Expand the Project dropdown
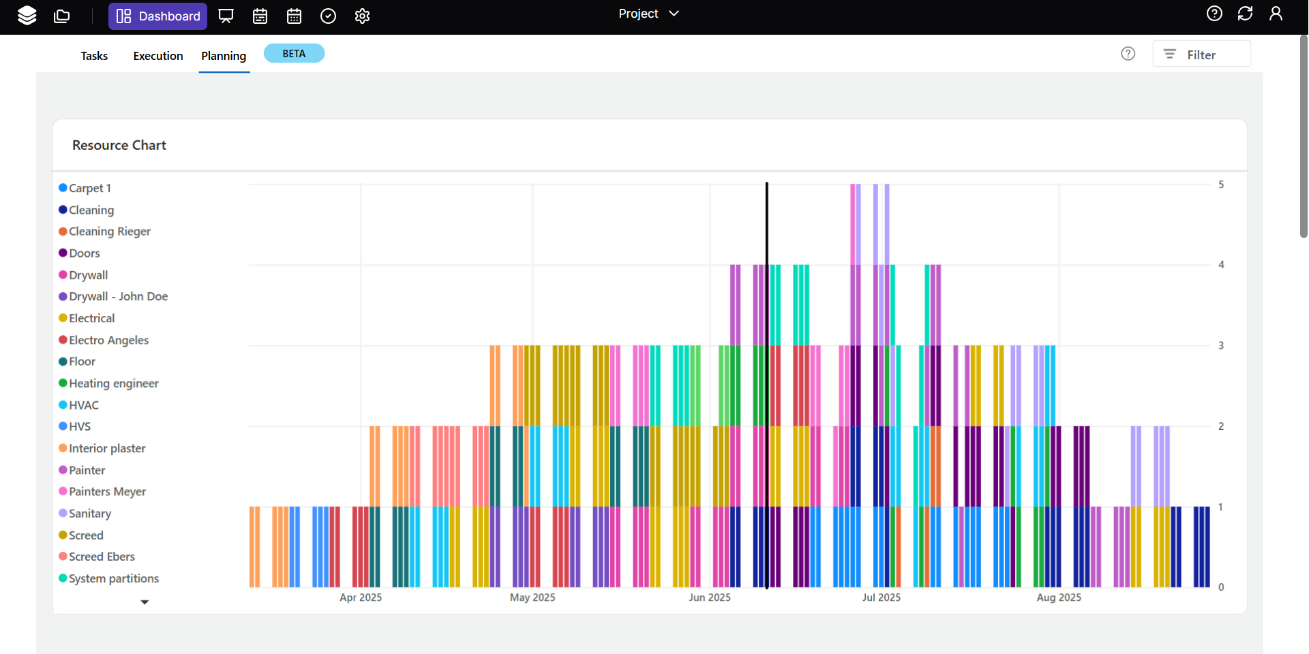Screen dimensions: 1309x654 pyautogui.click(x=648, y=14)
